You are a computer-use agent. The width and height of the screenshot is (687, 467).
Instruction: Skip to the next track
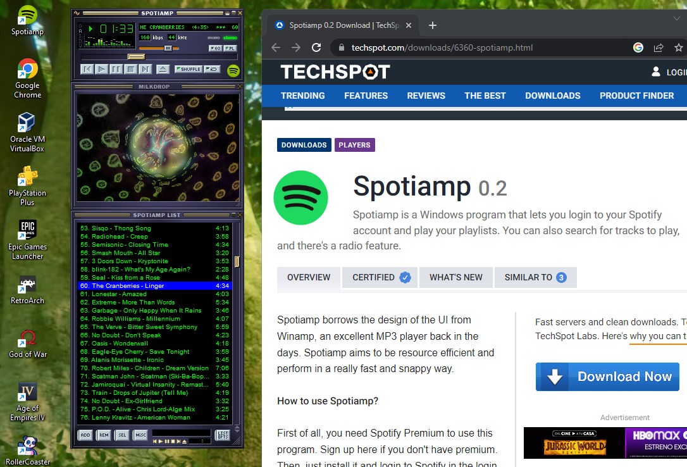pos(145,69)
